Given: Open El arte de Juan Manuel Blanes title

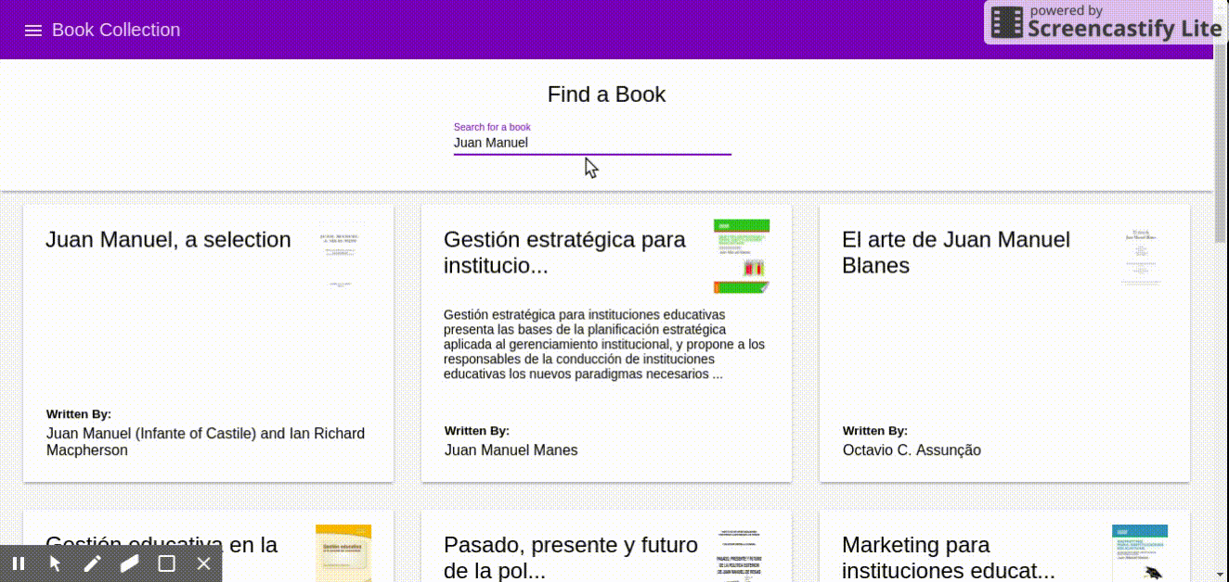Looking at the screenshot, I should click(956, 252).
